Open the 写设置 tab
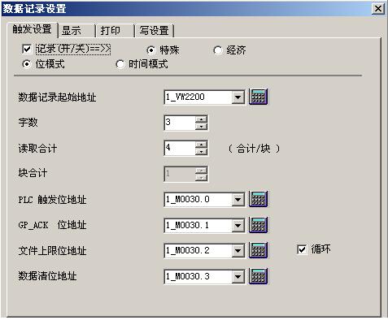This screenshot has height=320, width=388. (x=155, y=31)
